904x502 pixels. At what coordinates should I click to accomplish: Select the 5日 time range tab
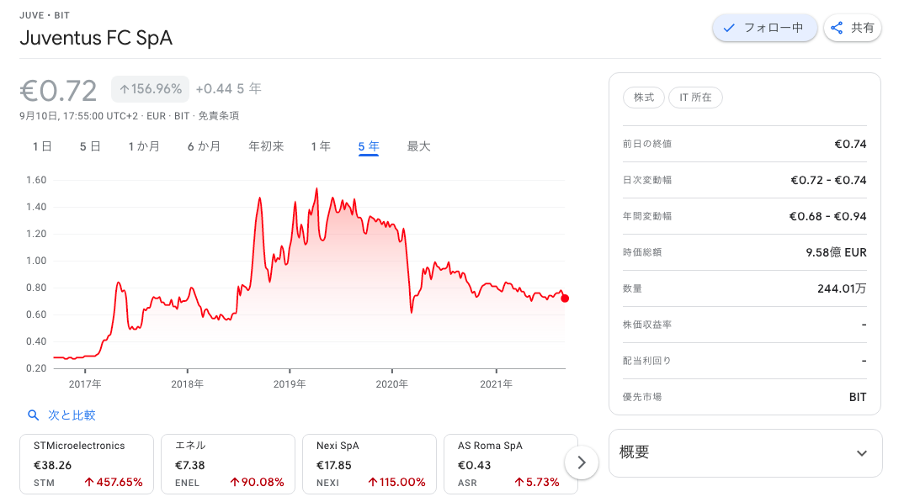(90, 146)
